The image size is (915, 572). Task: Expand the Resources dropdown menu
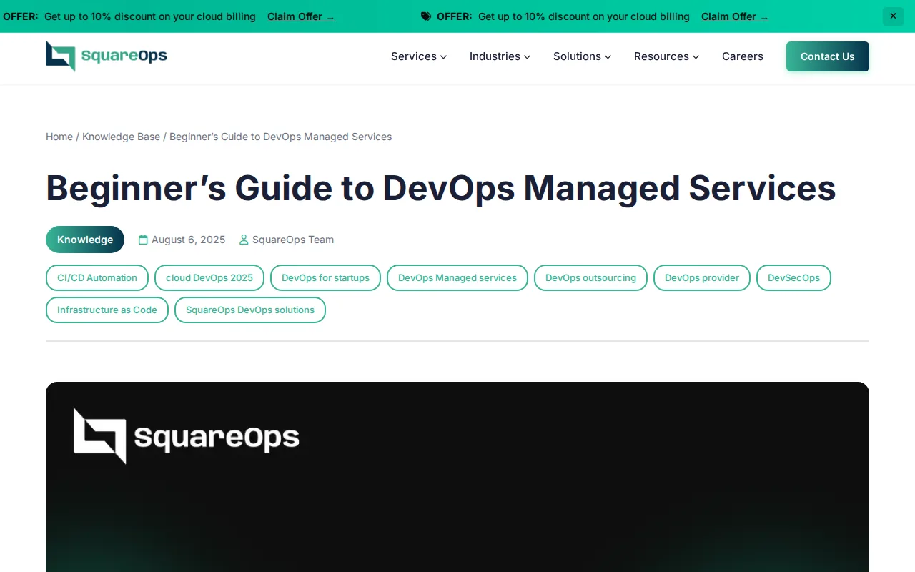click(x=666, y=56)
